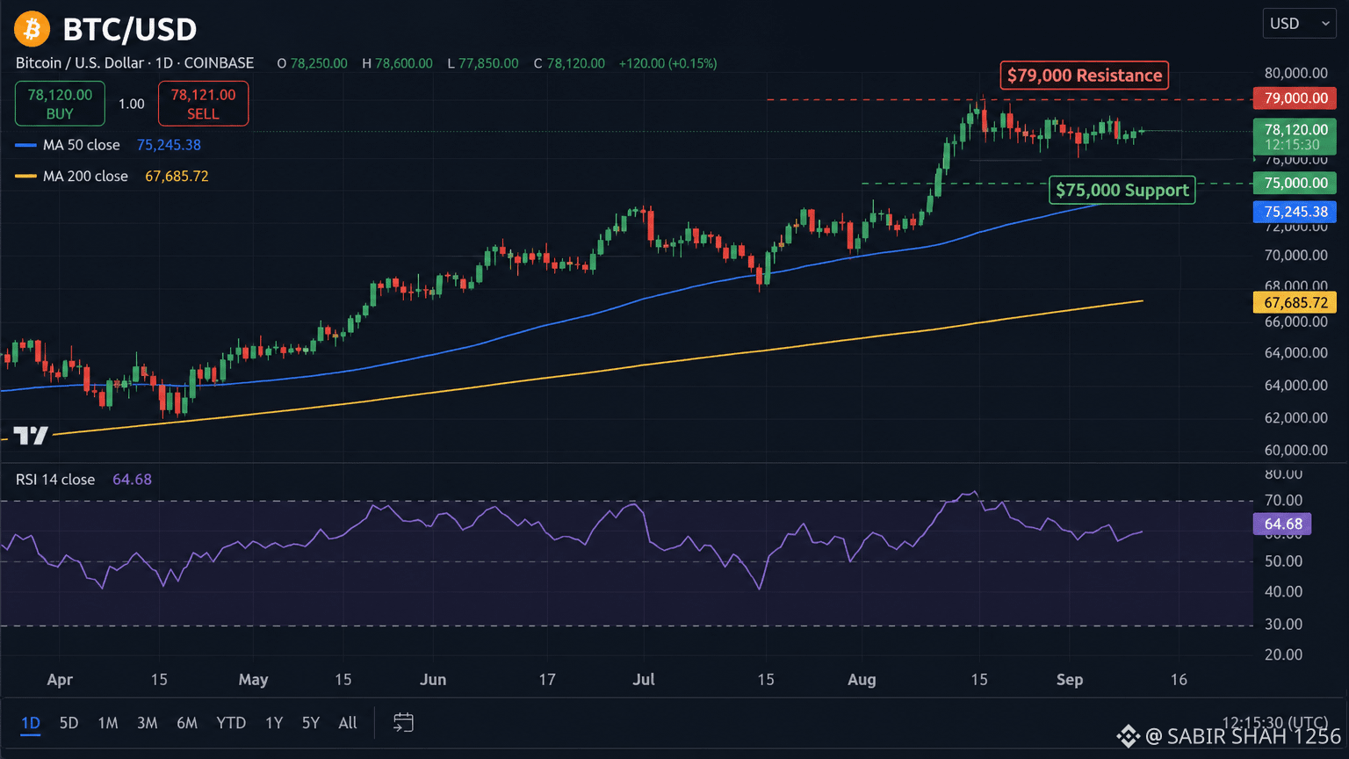Click the BTC/USD symbol title
The height and width of the screenshot is (759, 1349).
point(130,30)
